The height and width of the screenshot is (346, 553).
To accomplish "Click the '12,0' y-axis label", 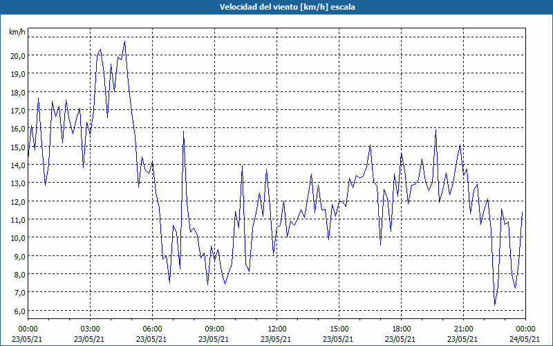I will click(x=18, y=201).
